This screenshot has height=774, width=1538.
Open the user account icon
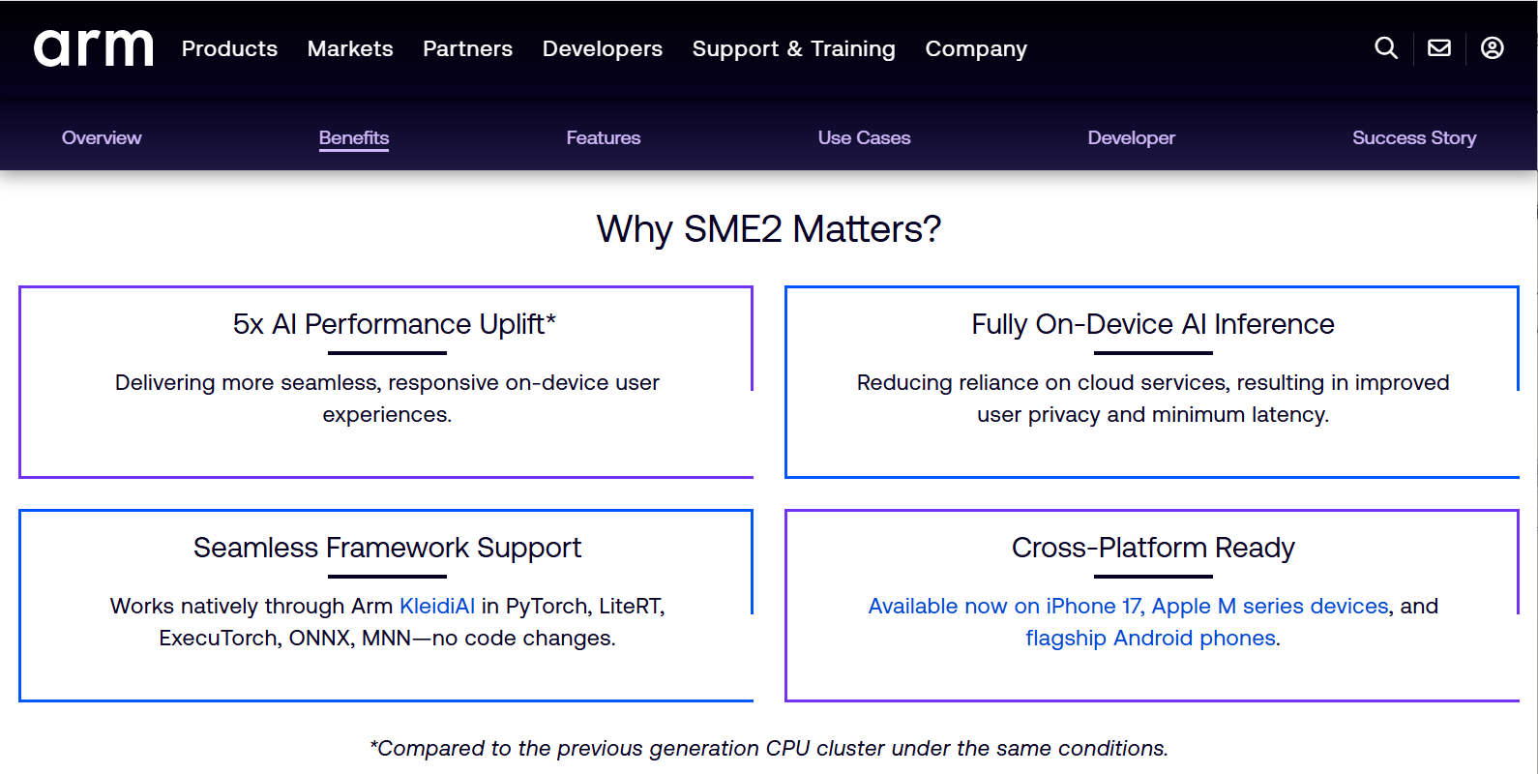(1493, 47)
